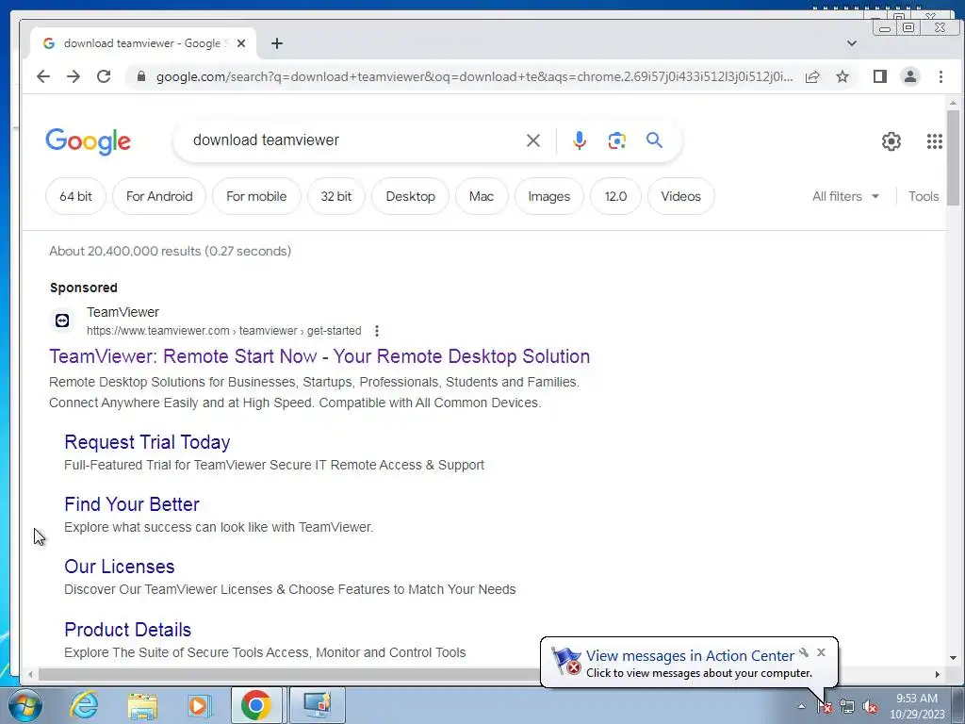Viewport: 965px width, 724px height.
Task: Apply the For Android filter chip
Action: coord(159,196)
